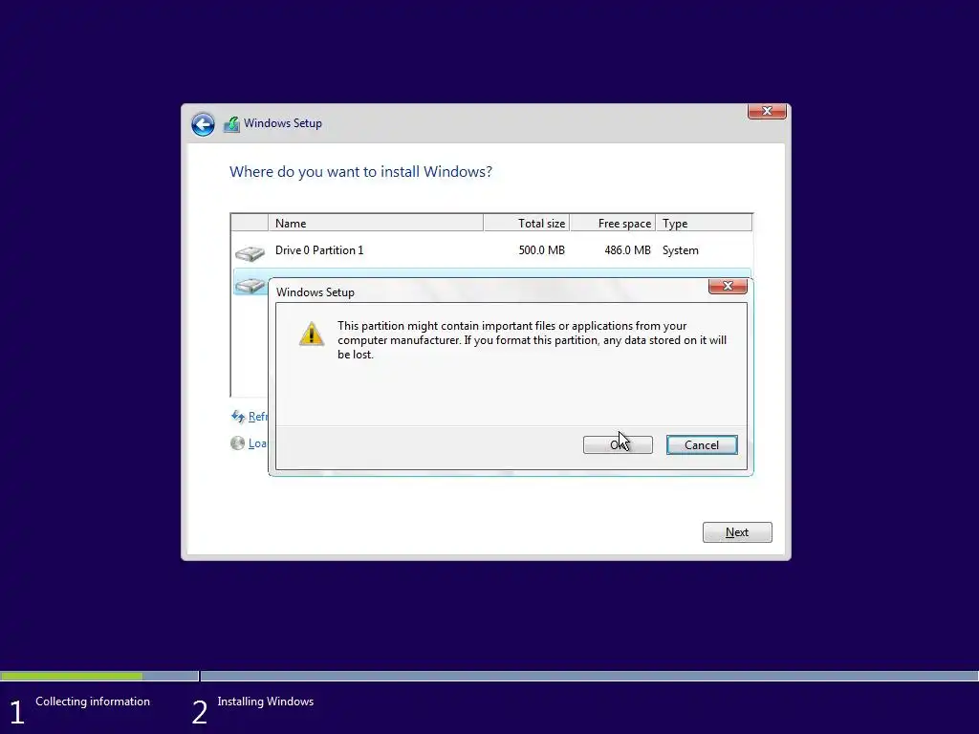Click the 486.0 MB free space value
This screenshot has height=734, width=979.
click(627, 250)
